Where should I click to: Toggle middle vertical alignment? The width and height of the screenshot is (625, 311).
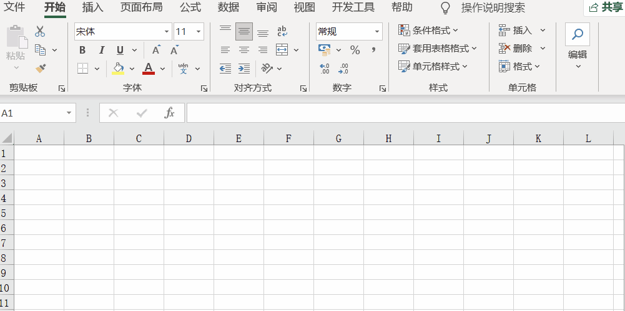(244, 31)
